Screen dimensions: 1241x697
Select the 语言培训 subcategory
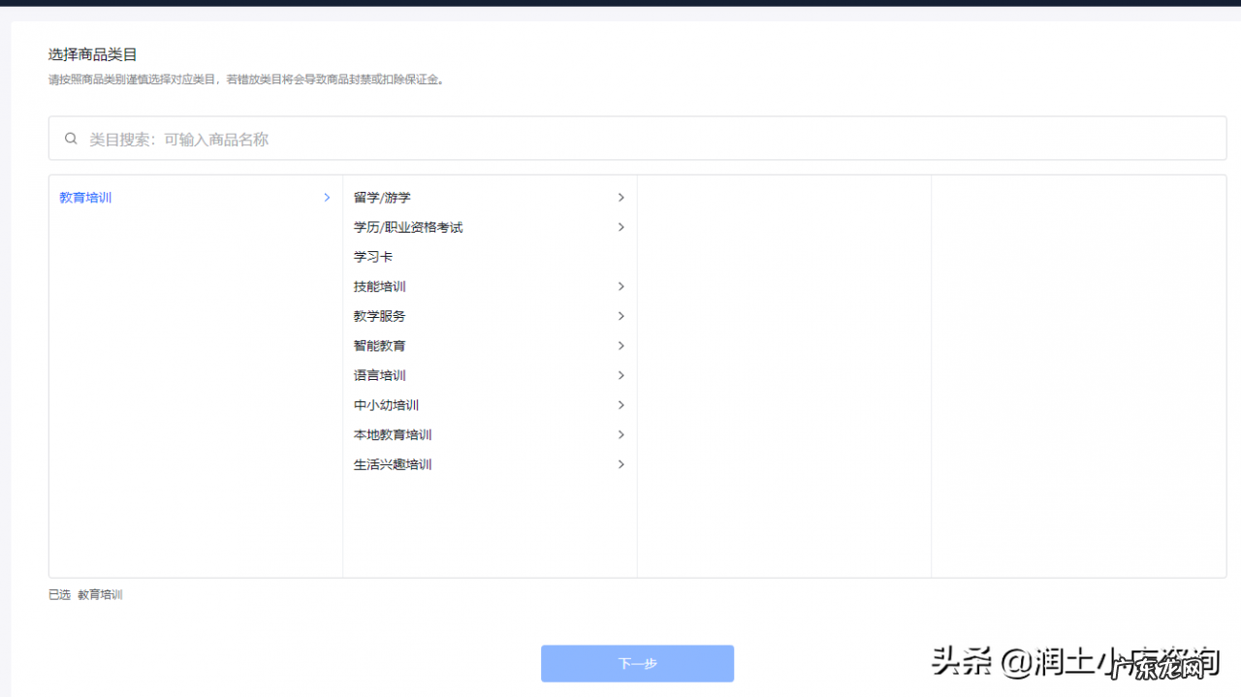(x=379, y=375)
